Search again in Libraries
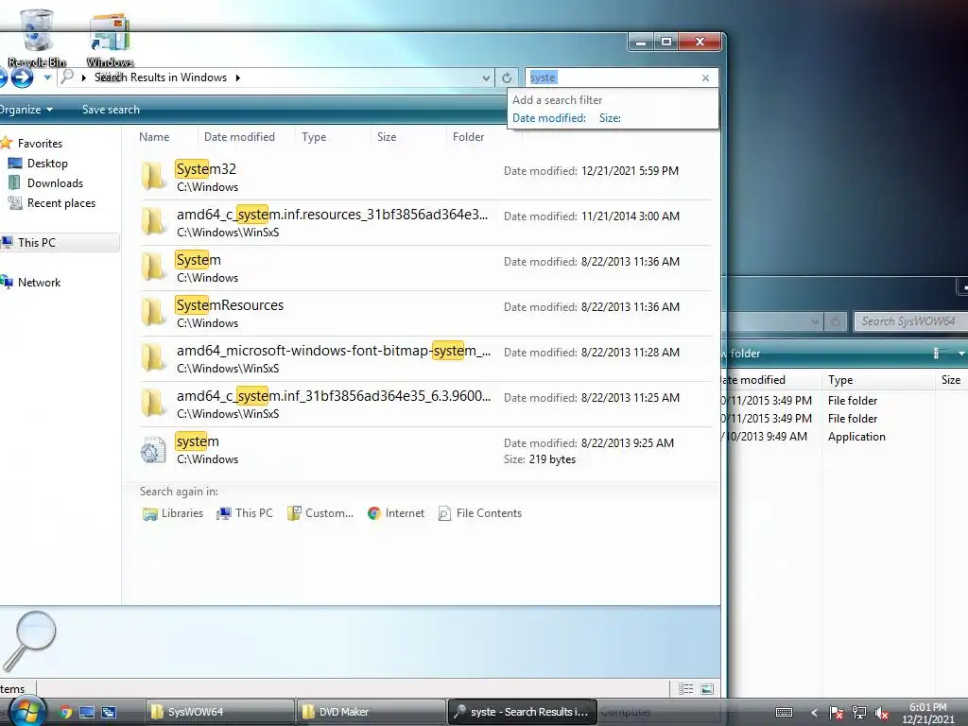Viewport: 968px width, 726px height. [173, 513]
